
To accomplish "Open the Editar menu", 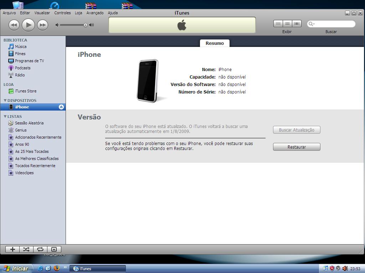I will 25,13.
